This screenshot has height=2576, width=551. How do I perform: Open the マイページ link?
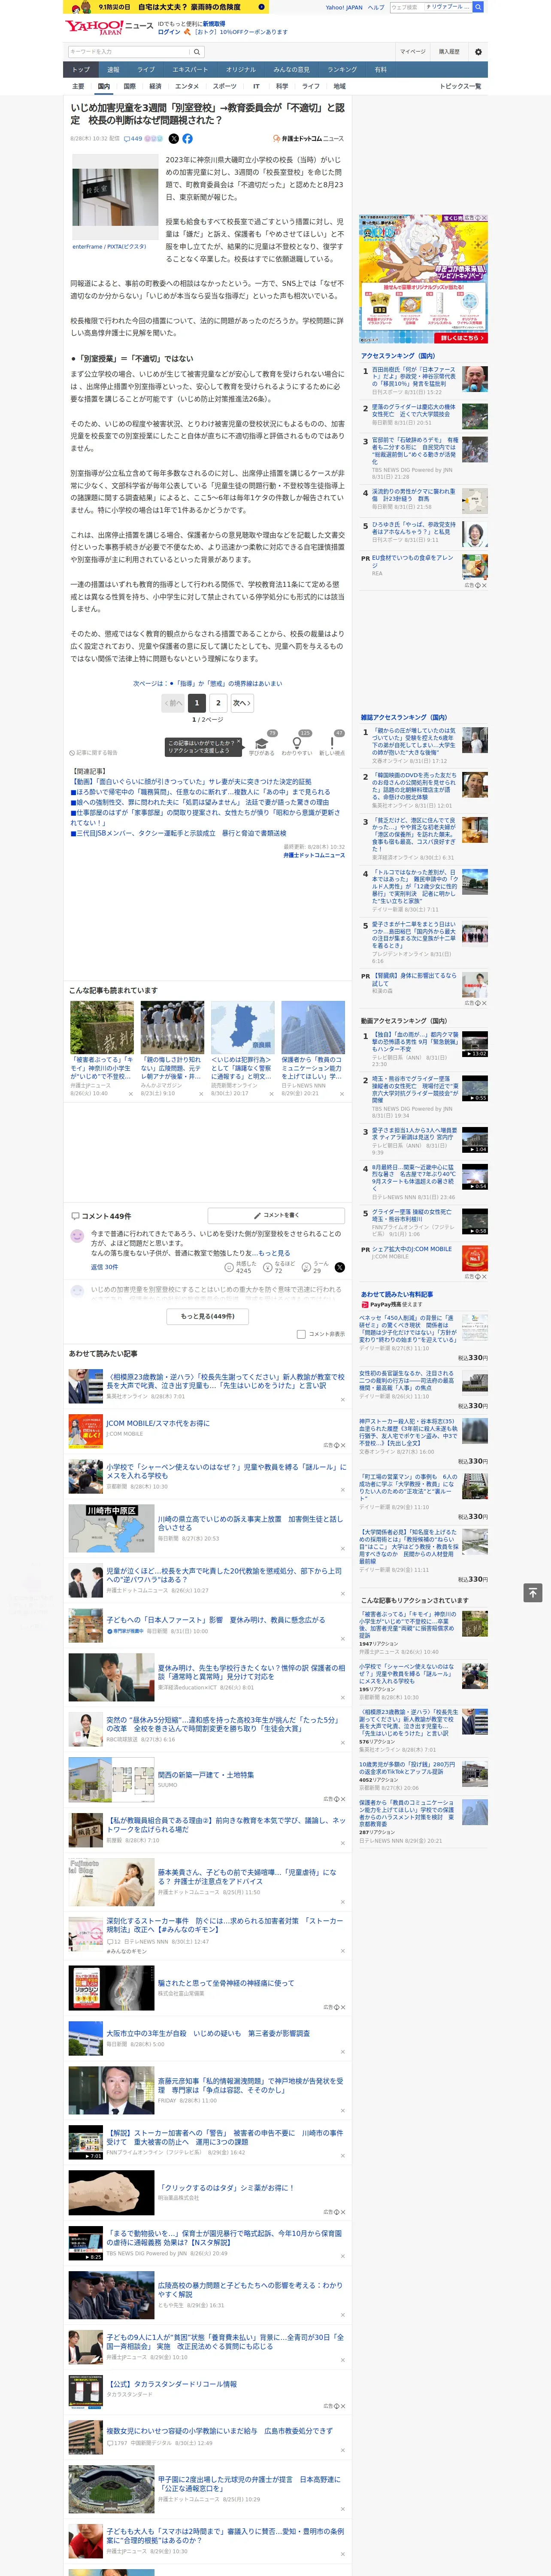tap(413, 51)
